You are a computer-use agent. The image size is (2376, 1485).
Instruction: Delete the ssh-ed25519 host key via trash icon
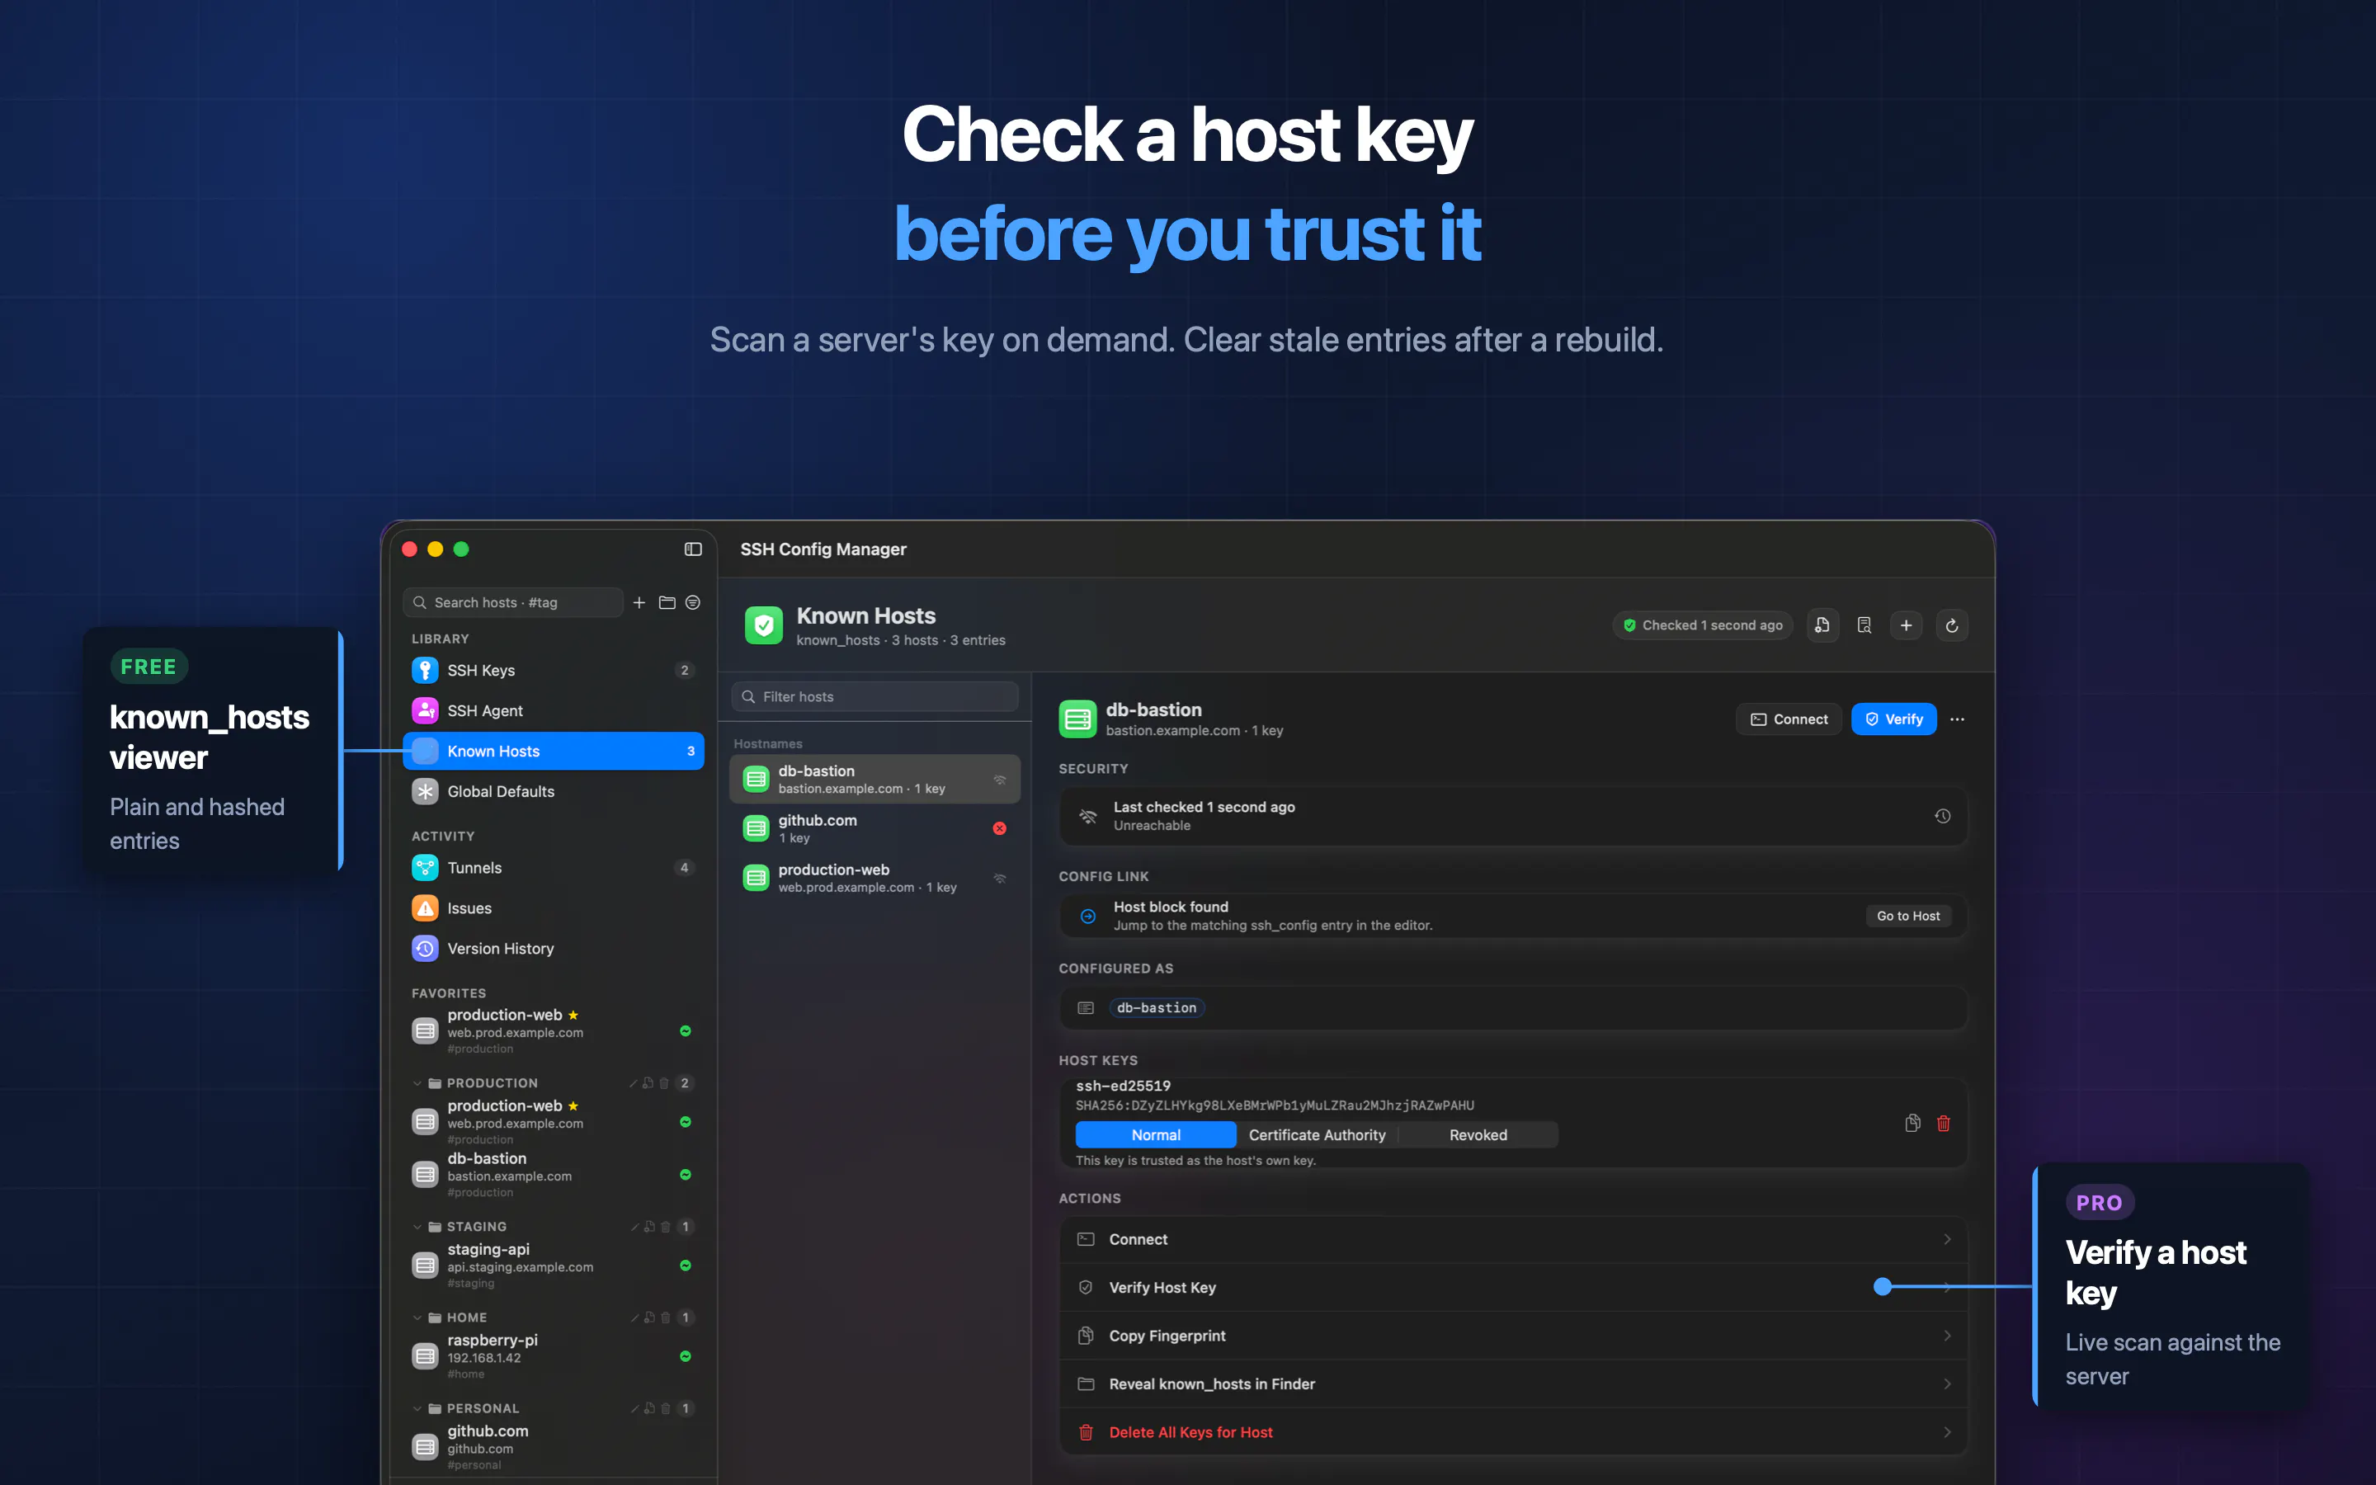point(1943,1123)
